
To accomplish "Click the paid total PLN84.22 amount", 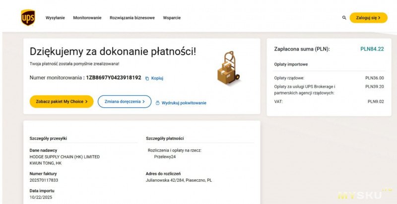I will click(x=372, y=49).
